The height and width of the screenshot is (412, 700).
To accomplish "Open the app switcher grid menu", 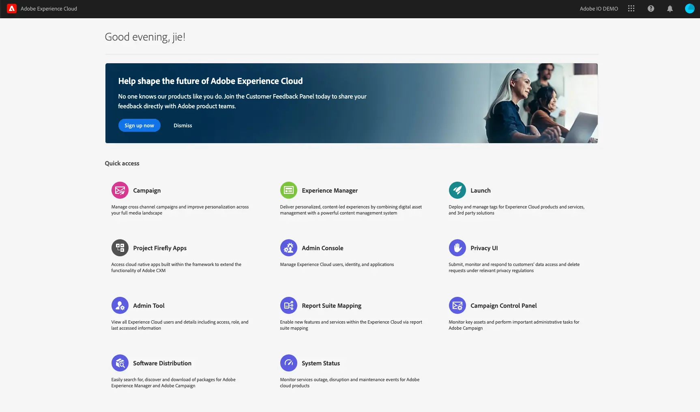I will coord(631,9).
